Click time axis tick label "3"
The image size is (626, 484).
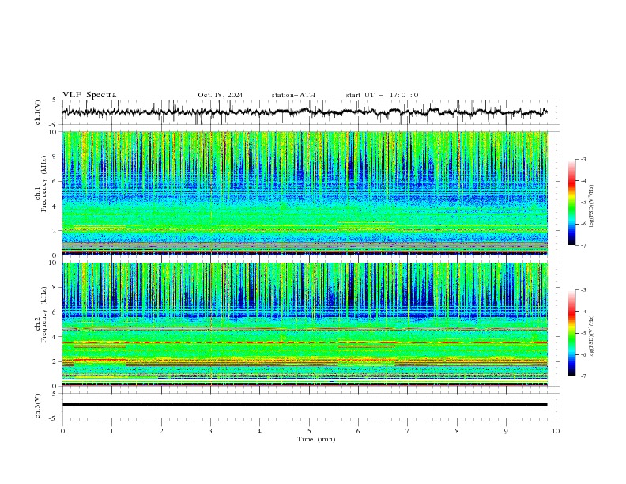point(210,431)
